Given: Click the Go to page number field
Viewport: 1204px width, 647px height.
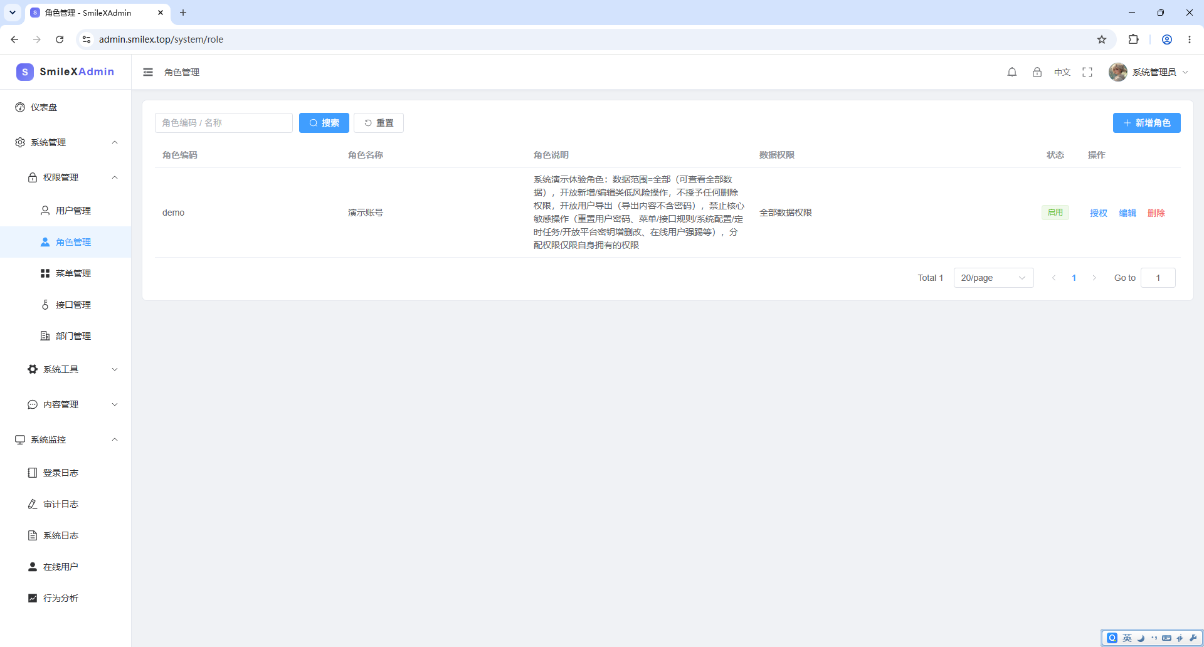Looking at the screenshot, I should [x=1158, y=278].
